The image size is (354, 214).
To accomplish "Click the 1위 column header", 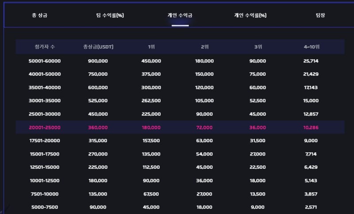I will click(151, 47).
